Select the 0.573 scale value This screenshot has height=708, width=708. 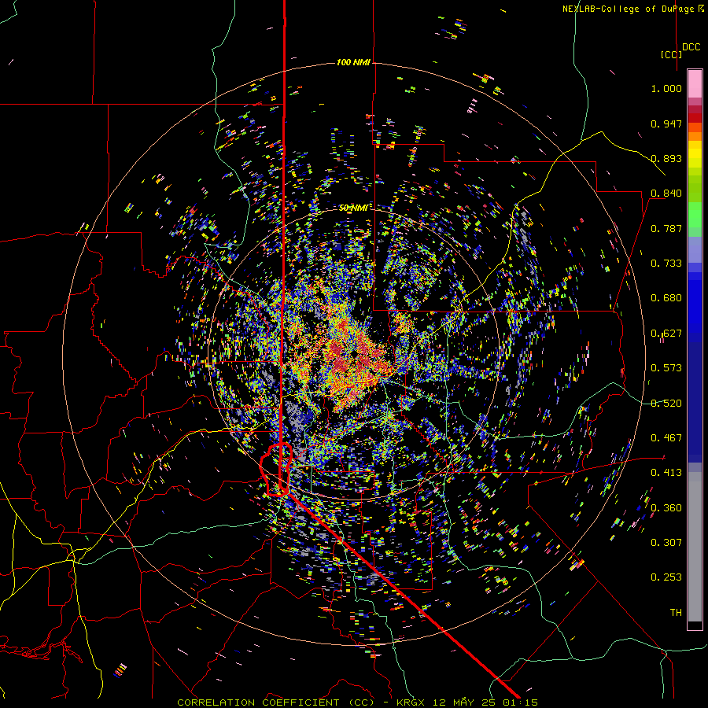click(666, 368)
